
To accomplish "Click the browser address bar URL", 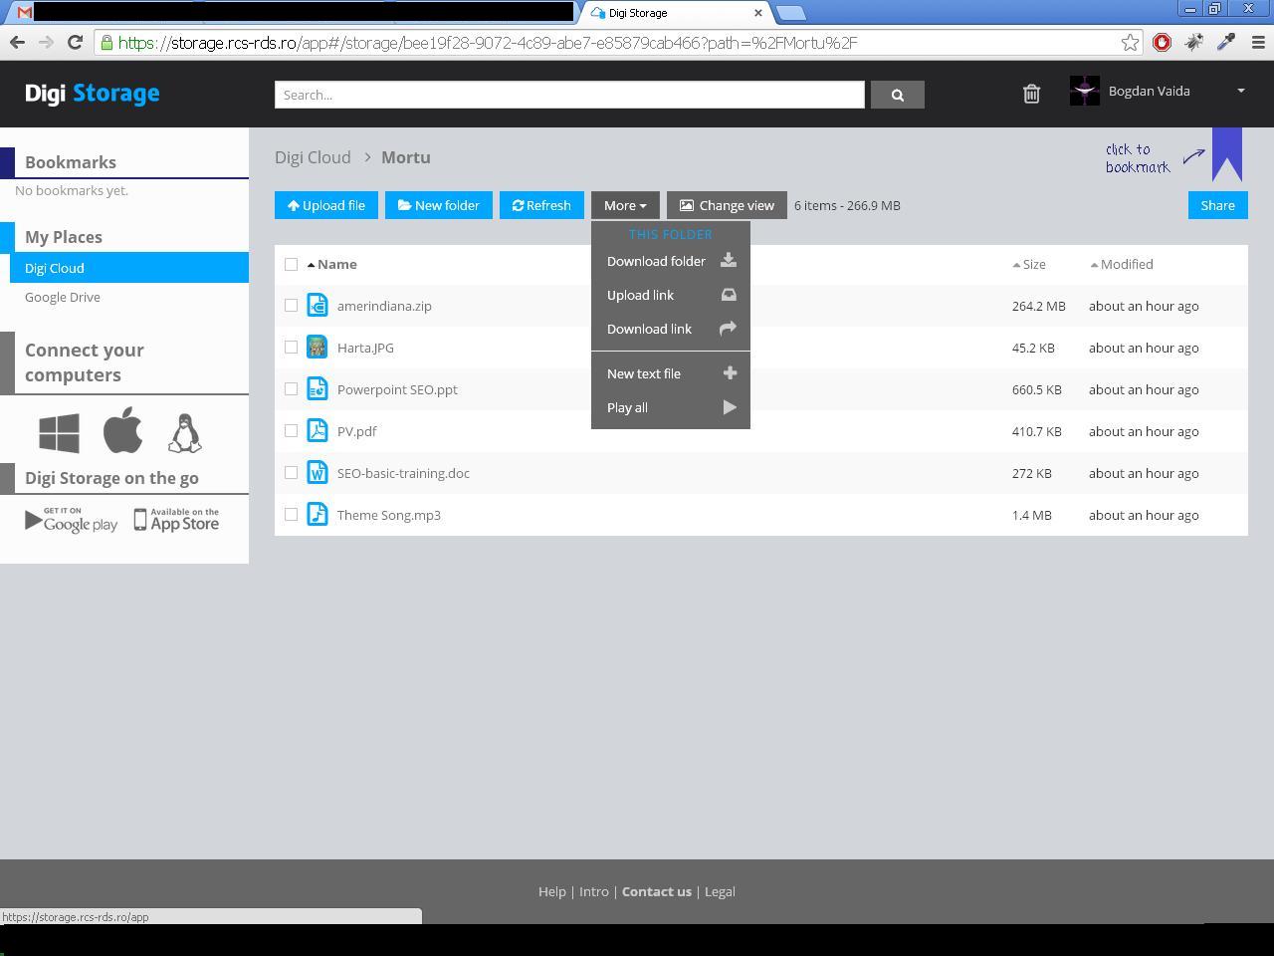I will (x=488, y=43).
